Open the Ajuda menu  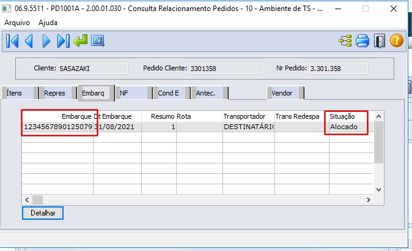pyautogui.click(x=48, y=23)
